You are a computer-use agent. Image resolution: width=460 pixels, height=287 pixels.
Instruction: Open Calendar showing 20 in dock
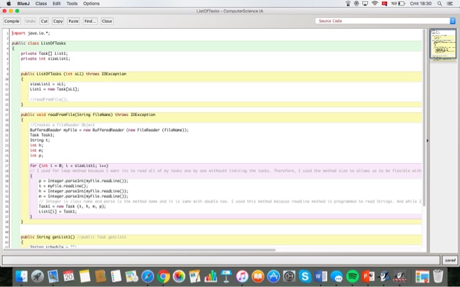point(68,276)
